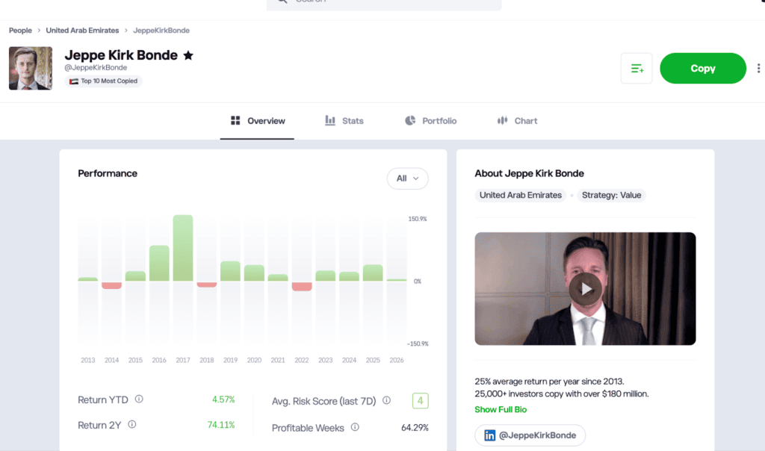
Task: Switch to the Stats tab
Action: (344, 121)
